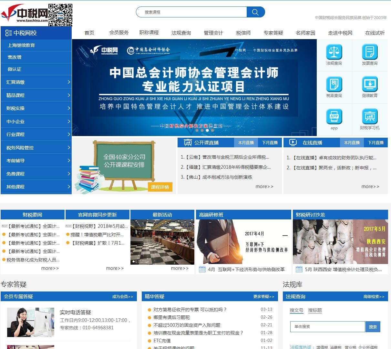Open the 高端研修班 互联网+下 image
Viewport: 391px width, 349px height.
pos(243,242)
